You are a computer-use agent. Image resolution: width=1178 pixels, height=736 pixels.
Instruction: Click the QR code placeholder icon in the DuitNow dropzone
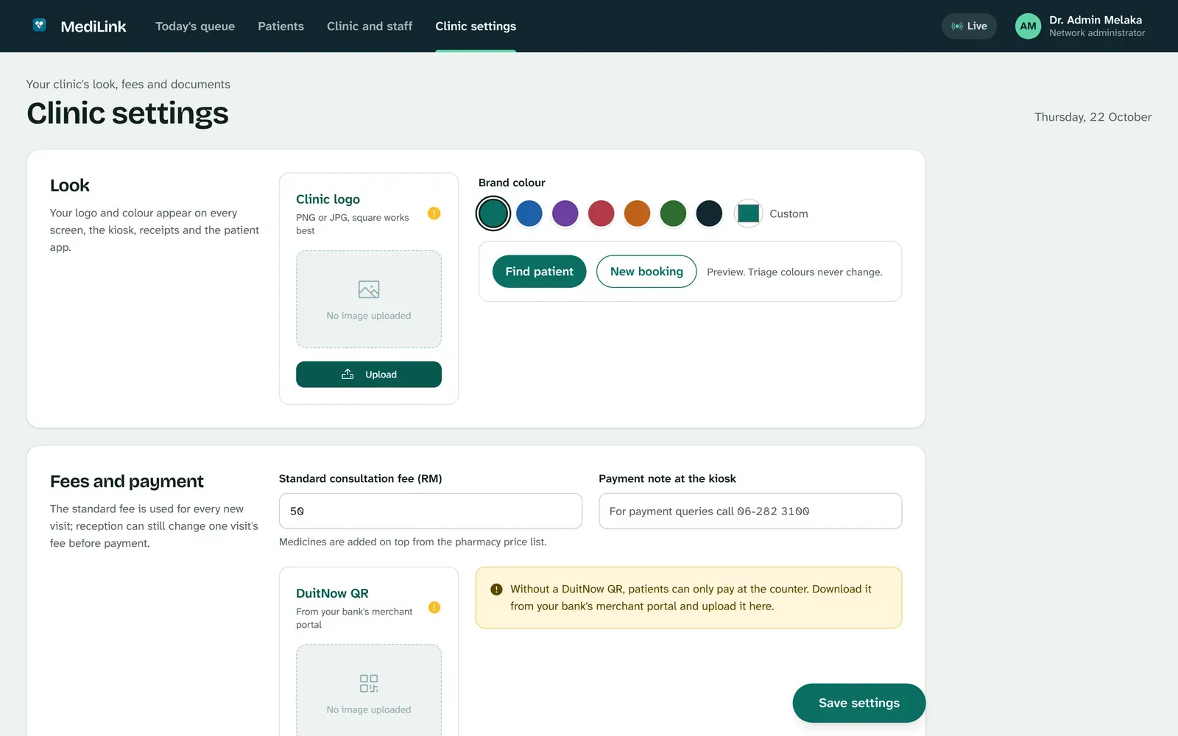coord(369,683)
